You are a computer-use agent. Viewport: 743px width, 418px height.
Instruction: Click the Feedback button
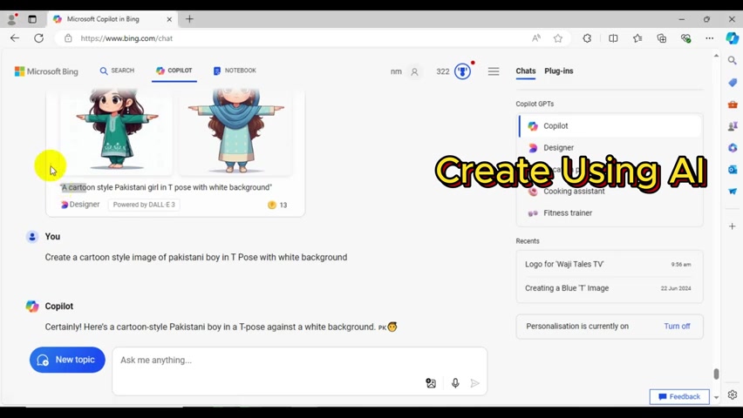click(679, 397)
